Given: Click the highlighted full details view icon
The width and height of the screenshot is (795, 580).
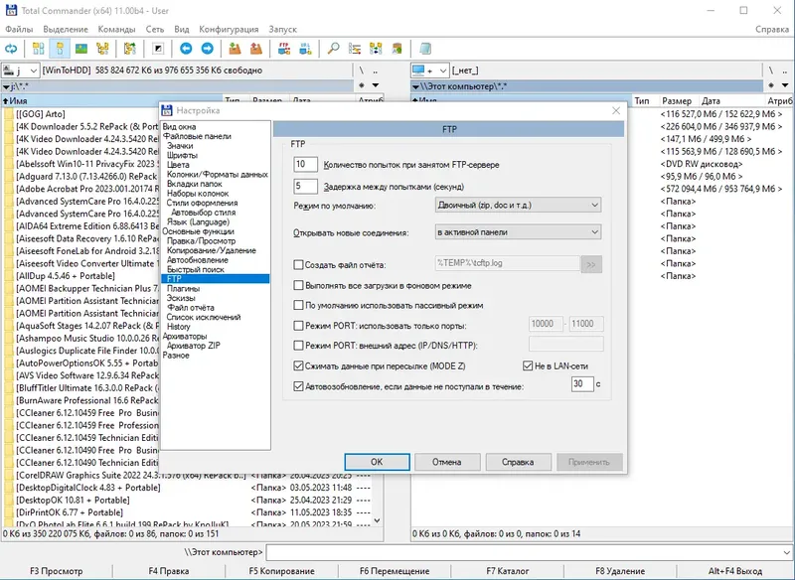Looking at the screenshot, I should pos(60,49).
